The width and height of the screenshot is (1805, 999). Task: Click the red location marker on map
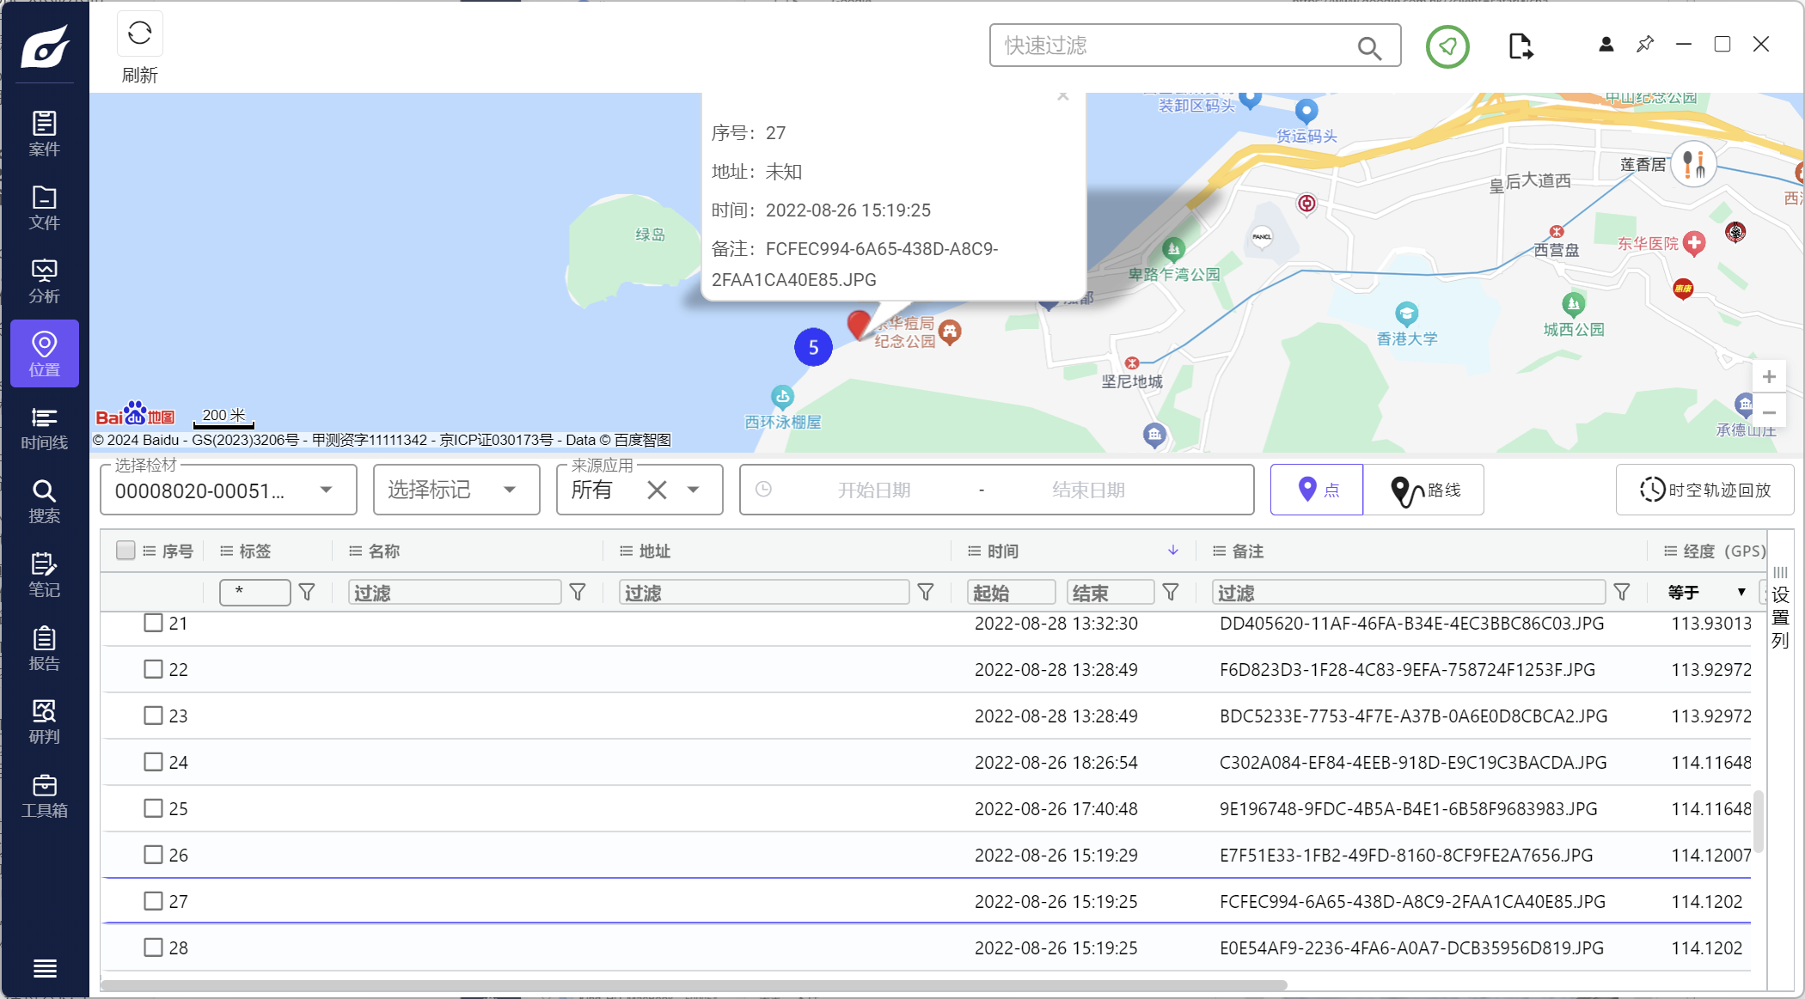tap(858, 325)
